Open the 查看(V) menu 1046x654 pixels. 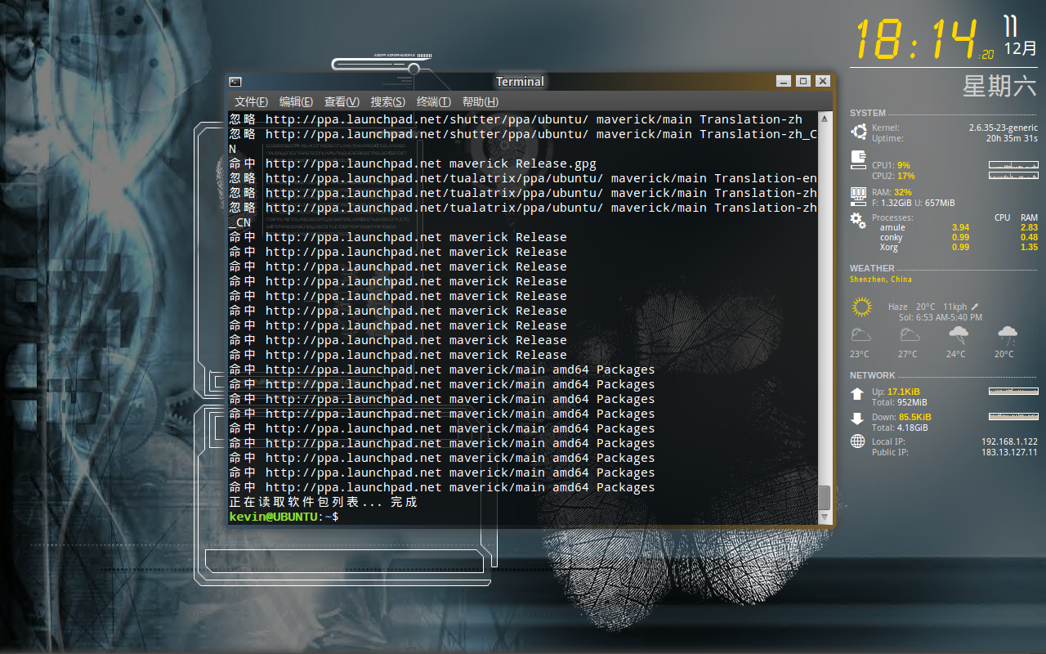342,101
